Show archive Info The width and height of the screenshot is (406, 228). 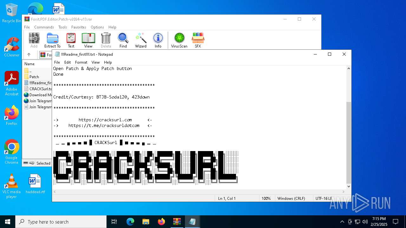point(158,40)
